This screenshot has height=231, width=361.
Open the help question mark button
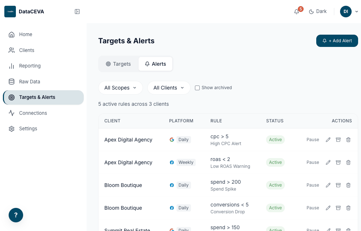tap(16, 215)
